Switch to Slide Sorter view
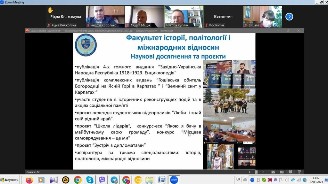Image resolution: width=328 pixels, height=184 pixels. tap(282, 172)
